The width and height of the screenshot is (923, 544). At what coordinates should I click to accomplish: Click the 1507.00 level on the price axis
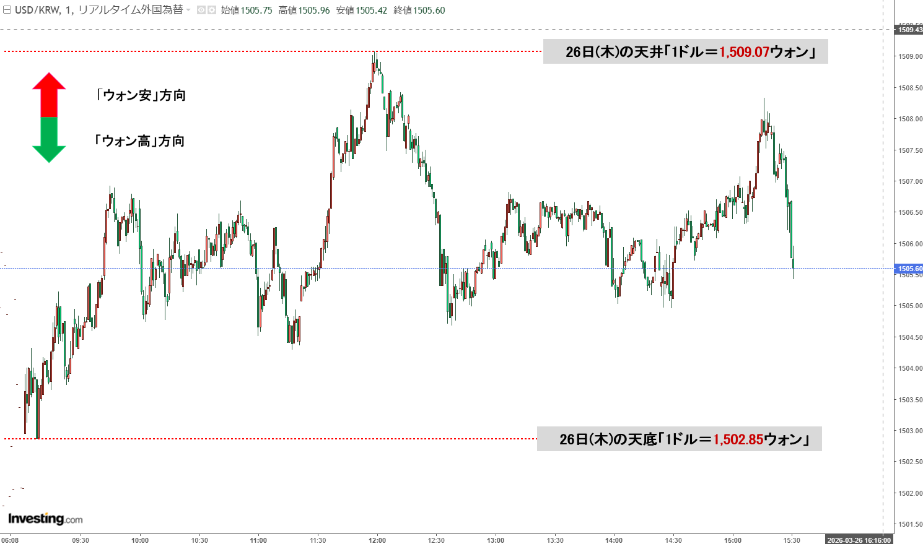(910, 181)
